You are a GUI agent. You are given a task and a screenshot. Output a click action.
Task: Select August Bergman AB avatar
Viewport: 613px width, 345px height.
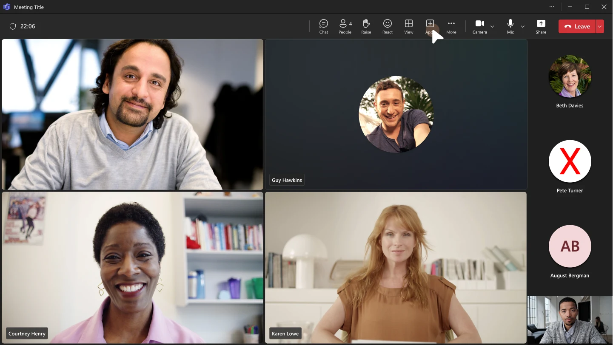(x=570, y=246)
